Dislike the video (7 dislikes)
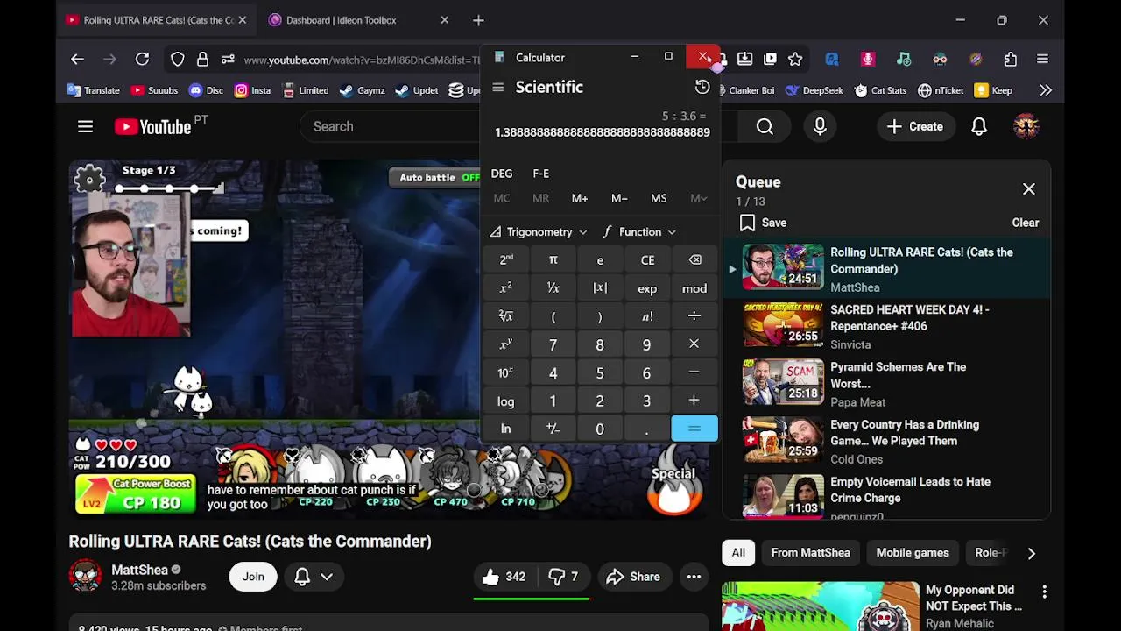Viewport: 1121px width, 631px height. 562,577
